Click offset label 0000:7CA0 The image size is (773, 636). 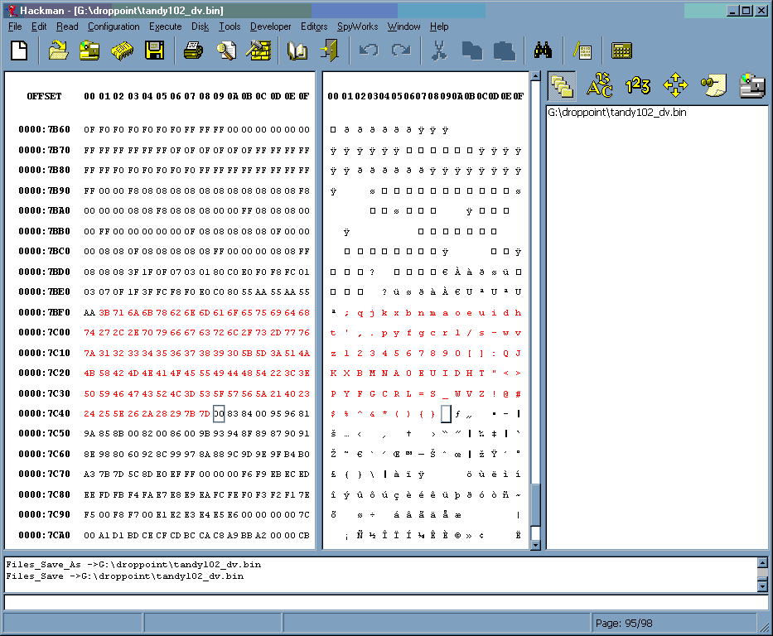45,535
